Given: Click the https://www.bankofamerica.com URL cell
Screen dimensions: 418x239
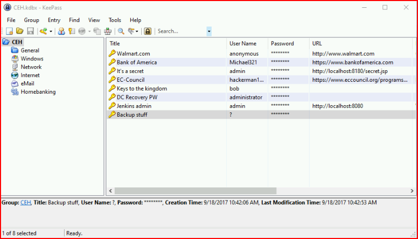Looking at the screenshot, I should (353, 62).
